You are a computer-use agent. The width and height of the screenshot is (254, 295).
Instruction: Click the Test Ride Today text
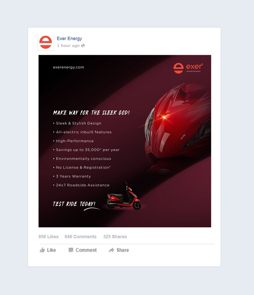[x=74, y=204]
